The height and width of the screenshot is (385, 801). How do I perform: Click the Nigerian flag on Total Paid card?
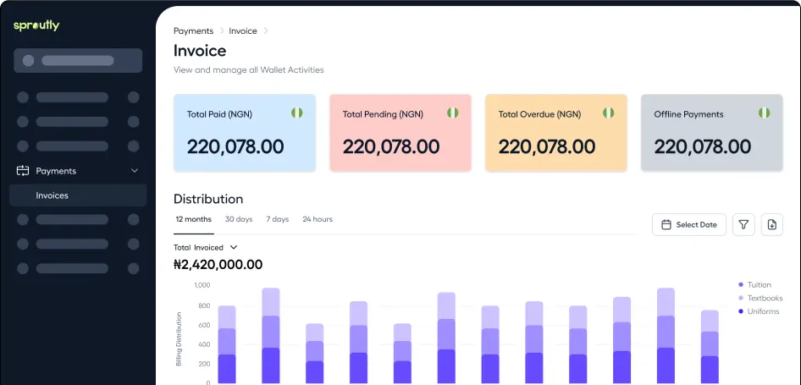[x=297, y=113]
